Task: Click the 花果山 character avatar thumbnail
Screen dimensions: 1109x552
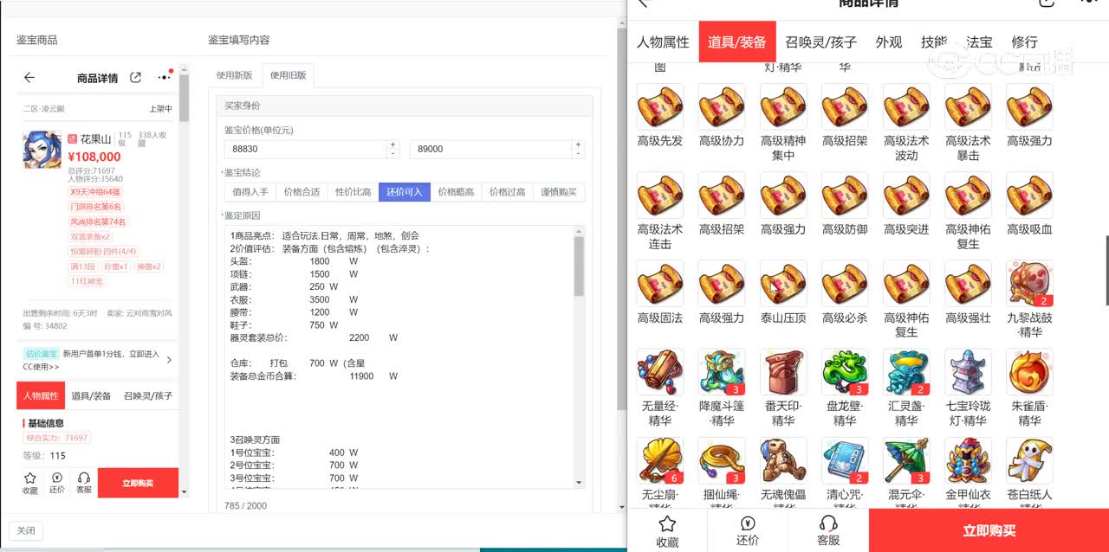Action: 42,150
